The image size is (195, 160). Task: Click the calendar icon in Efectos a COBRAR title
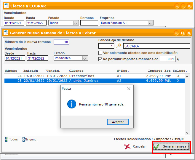click(6, 6)
